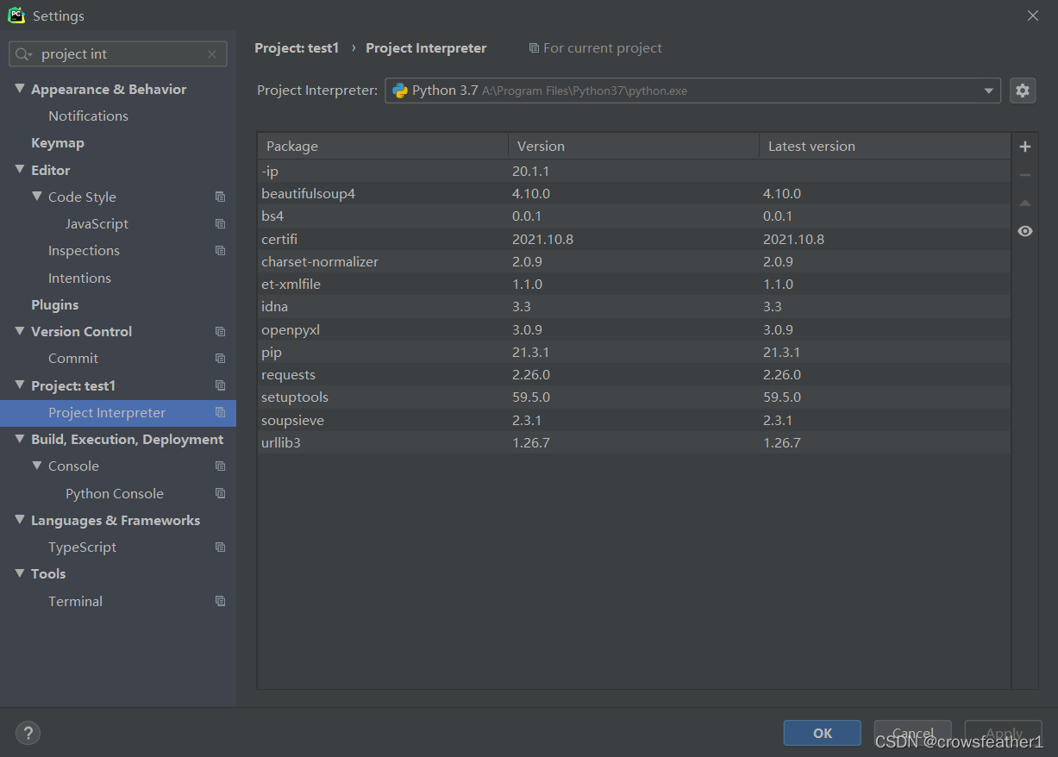Open Intentions settings
The height and width of the screenshot is (757, 1058).
(x=79, y=278)
